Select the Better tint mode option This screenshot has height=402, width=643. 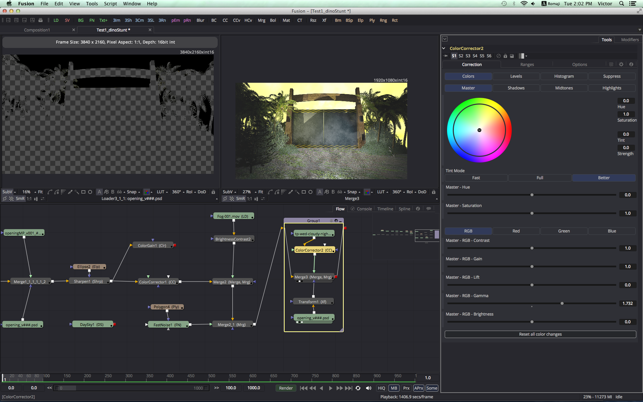604,178
